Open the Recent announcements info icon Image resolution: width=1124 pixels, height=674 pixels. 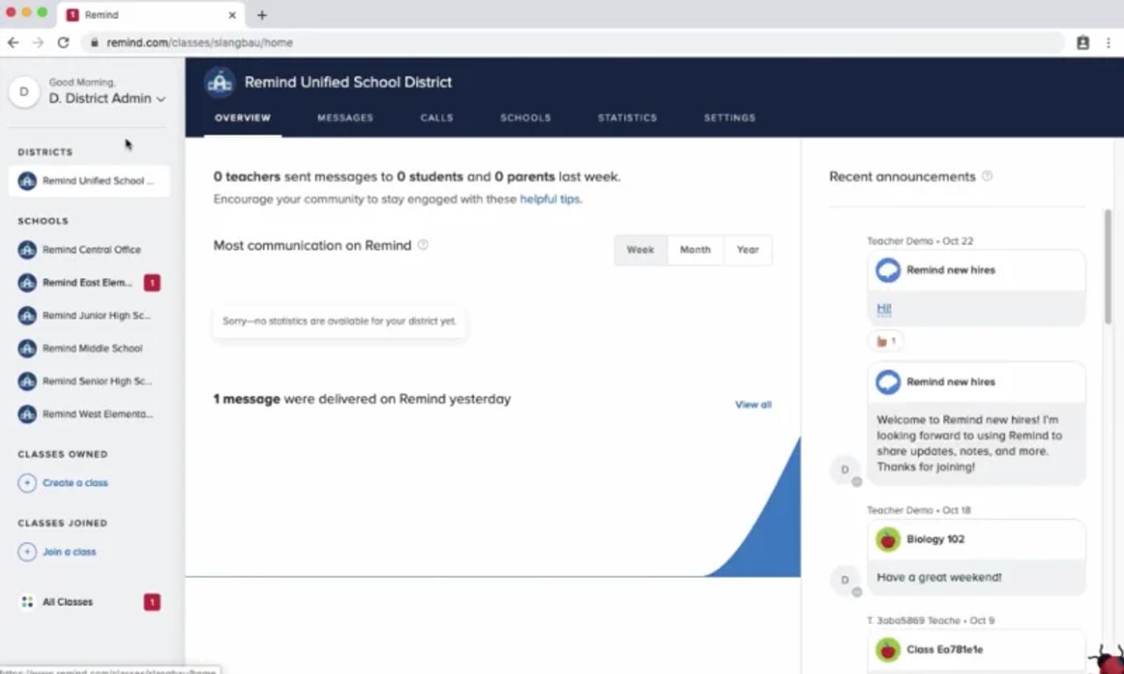988,176
